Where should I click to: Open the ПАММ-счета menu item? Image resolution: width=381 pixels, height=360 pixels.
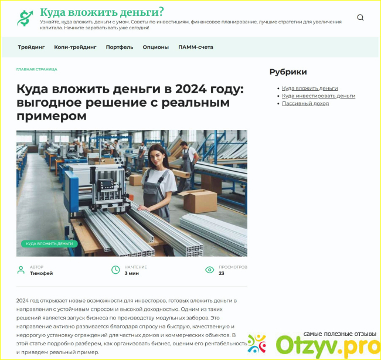196,47
